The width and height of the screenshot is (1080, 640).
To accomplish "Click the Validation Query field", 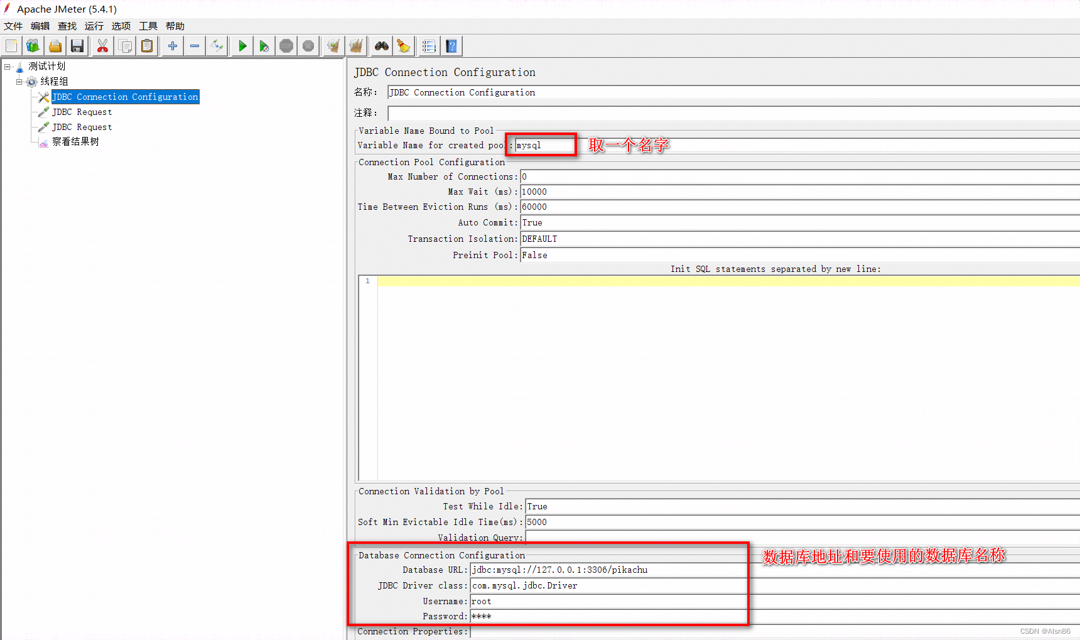I will pos(802,538).
